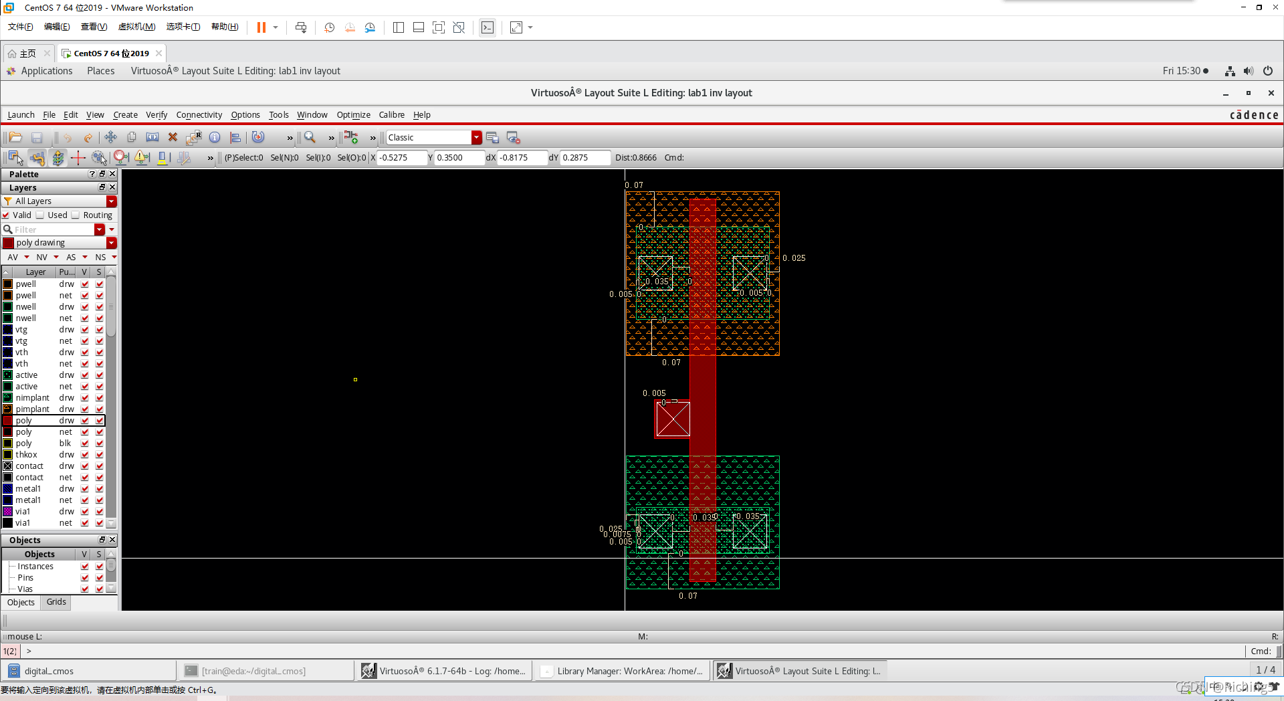Select the Move tool icon
Viewport: 1284px width, 701px height.
tap(110, 138)
